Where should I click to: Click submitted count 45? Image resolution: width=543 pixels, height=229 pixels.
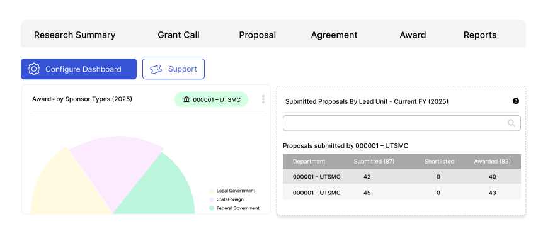coord(367,193)
